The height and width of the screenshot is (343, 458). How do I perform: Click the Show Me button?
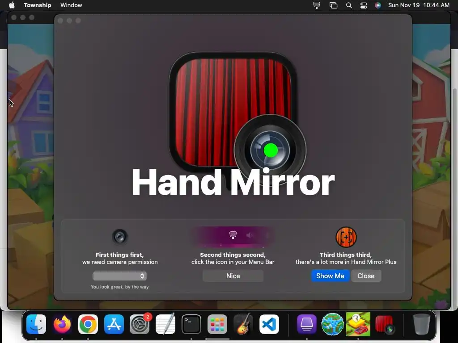coord(330,276)
